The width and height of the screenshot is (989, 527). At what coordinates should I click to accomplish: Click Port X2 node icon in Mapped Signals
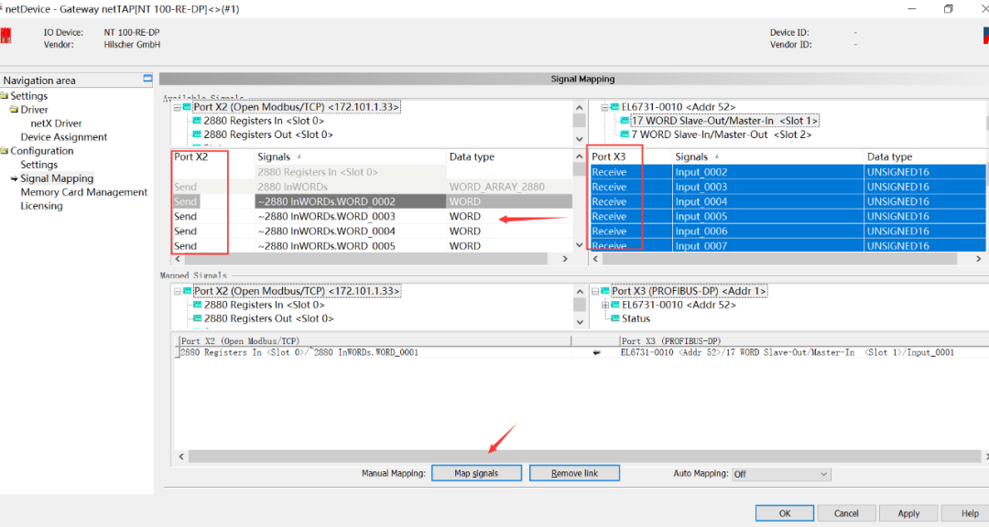point(188,291)
